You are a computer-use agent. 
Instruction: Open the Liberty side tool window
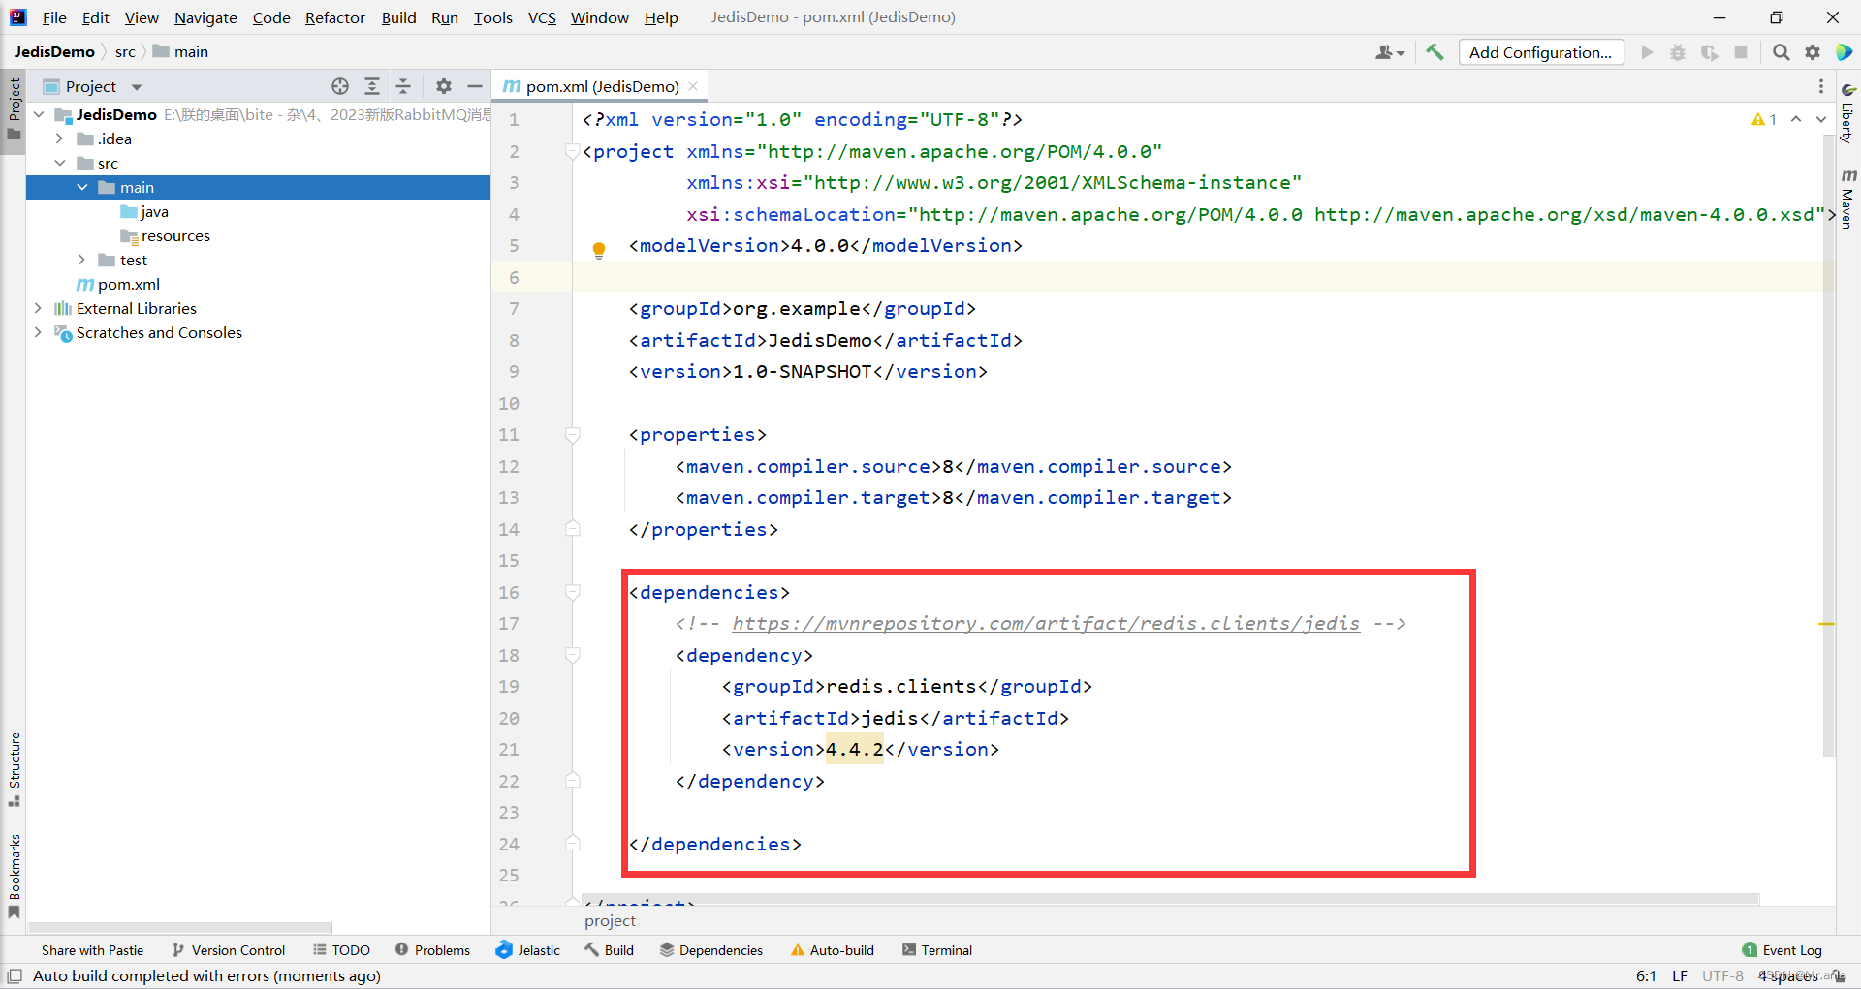click(x=1848, y=112)
